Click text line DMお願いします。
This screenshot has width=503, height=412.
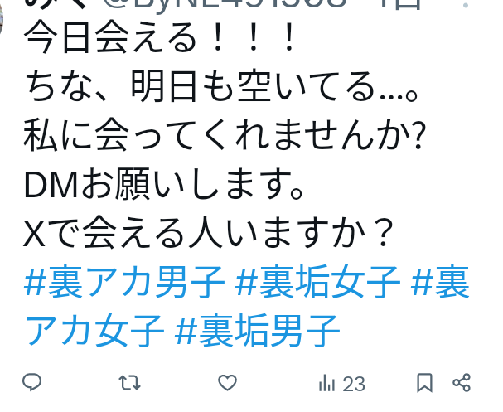tap(163, 185)
